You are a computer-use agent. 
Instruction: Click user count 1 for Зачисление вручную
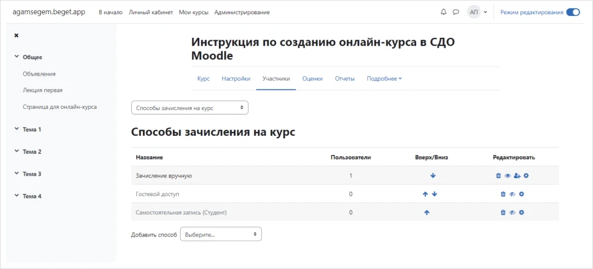[x=350, y=175]
